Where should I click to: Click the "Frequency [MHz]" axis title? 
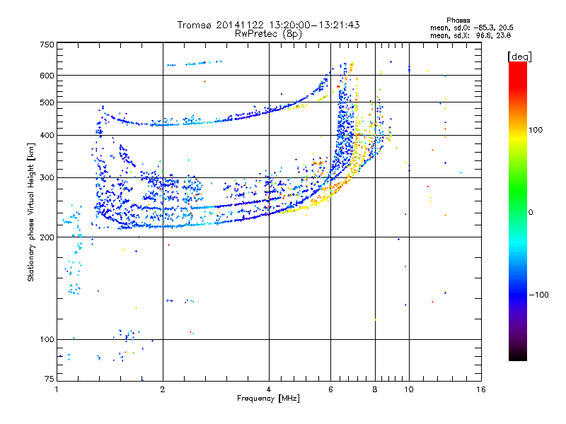pos(268,399)
